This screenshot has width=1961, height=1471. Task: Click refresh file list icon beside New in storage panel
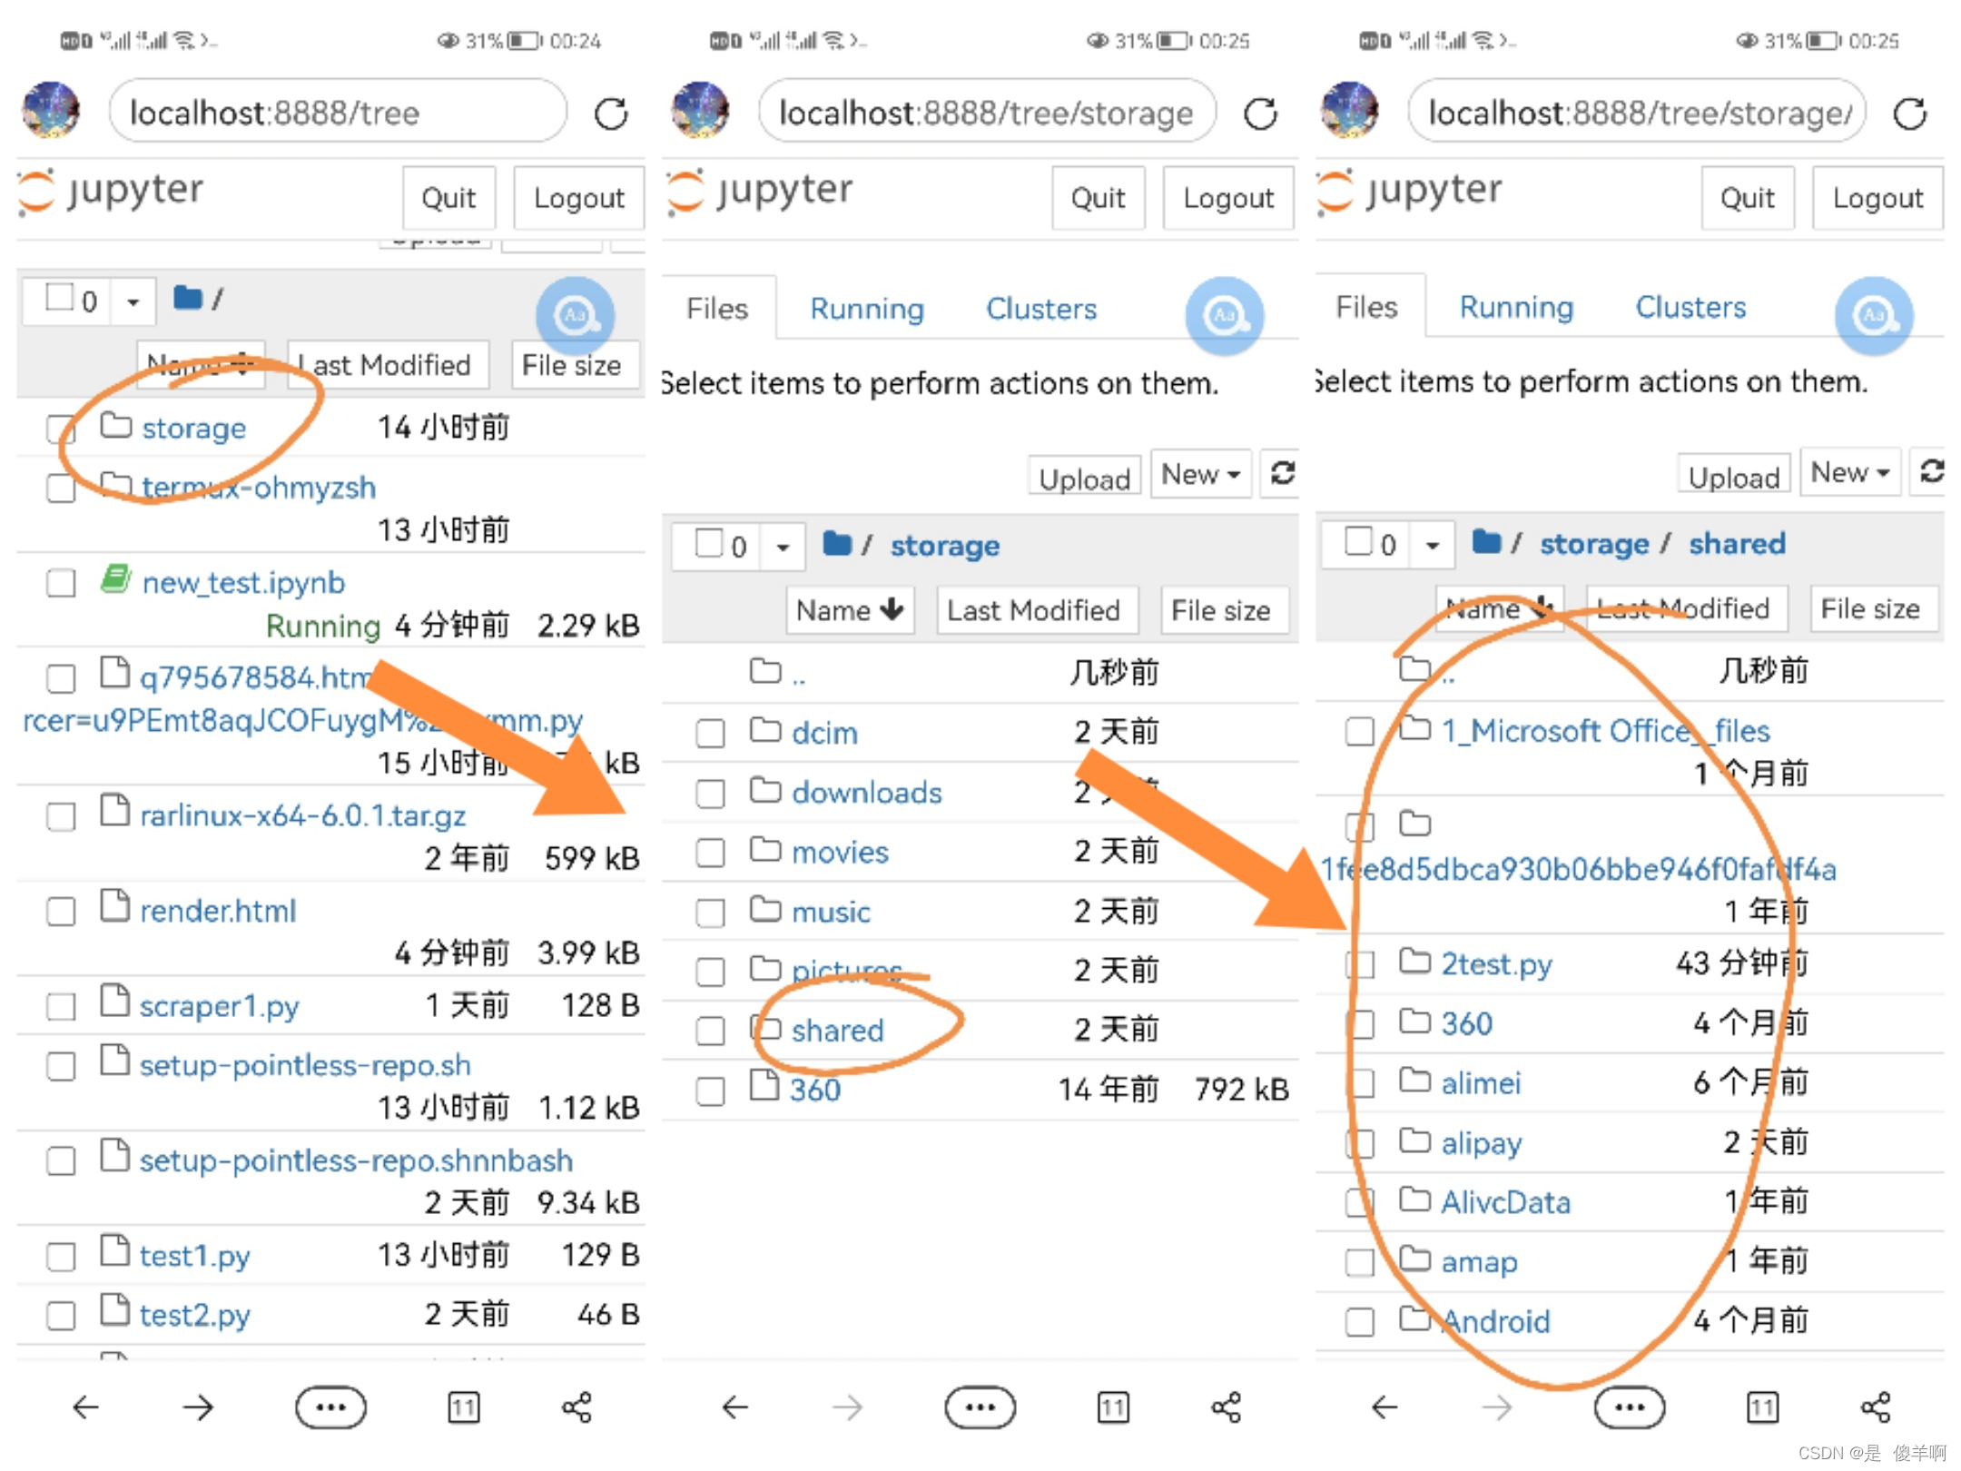[1282, 473]
